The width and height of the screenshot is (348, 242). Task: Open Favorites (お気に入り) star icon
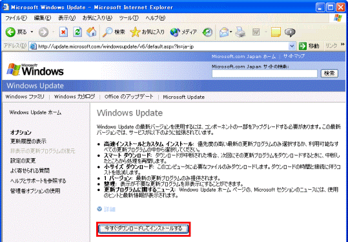click(135, 32)
